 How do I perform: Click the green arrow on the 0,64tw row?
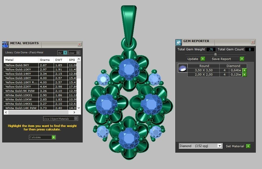245,70
